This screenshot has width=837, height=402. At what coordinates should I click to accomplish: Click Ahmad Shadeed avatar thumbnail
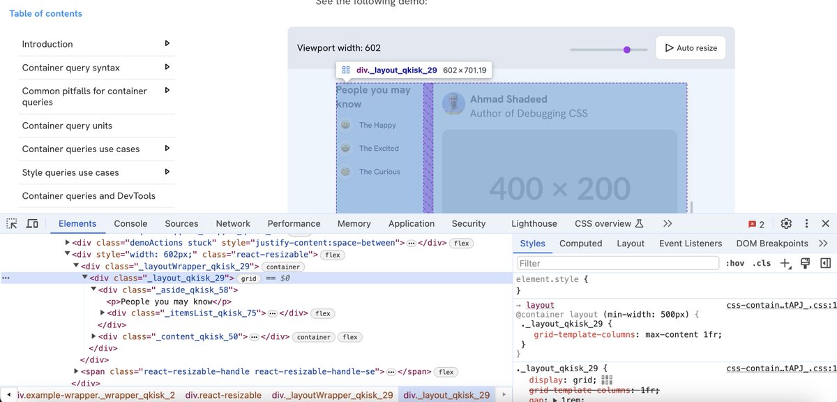pyautogui.click(x=453, y=104)
